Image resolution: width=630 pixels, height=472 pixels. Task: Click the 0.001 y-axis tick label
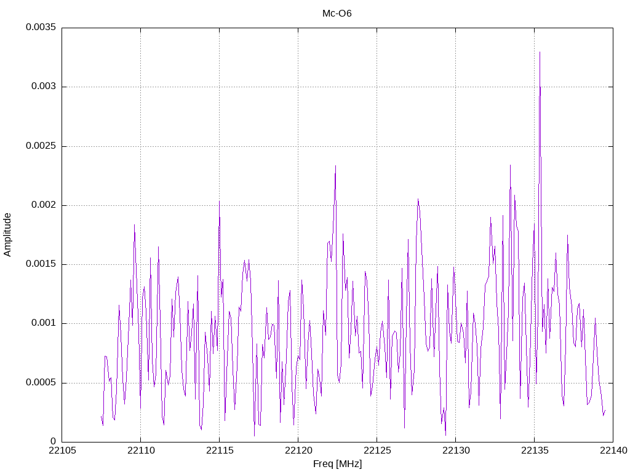44,323
